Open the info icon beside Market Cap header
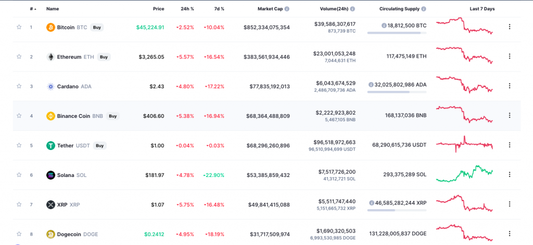 pyautogui.click(x=287, y=9)
